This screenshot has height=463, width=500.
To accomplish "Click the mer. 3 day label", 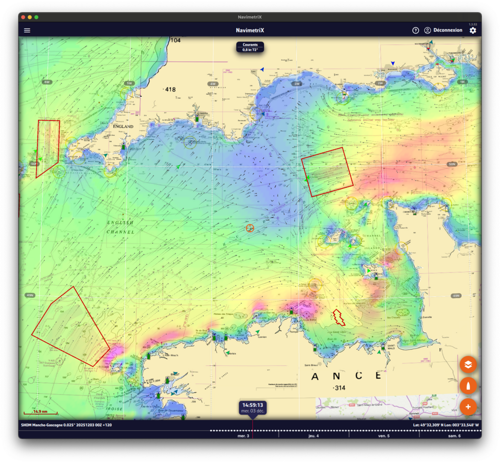I will (243, 435).
